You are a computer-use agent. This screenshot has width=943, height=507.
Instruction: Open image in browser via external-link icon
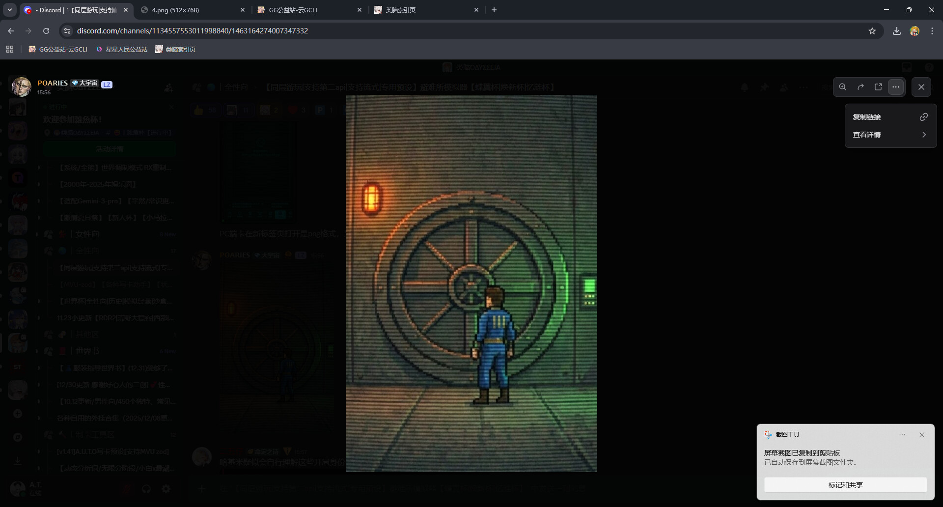(878, 87)
